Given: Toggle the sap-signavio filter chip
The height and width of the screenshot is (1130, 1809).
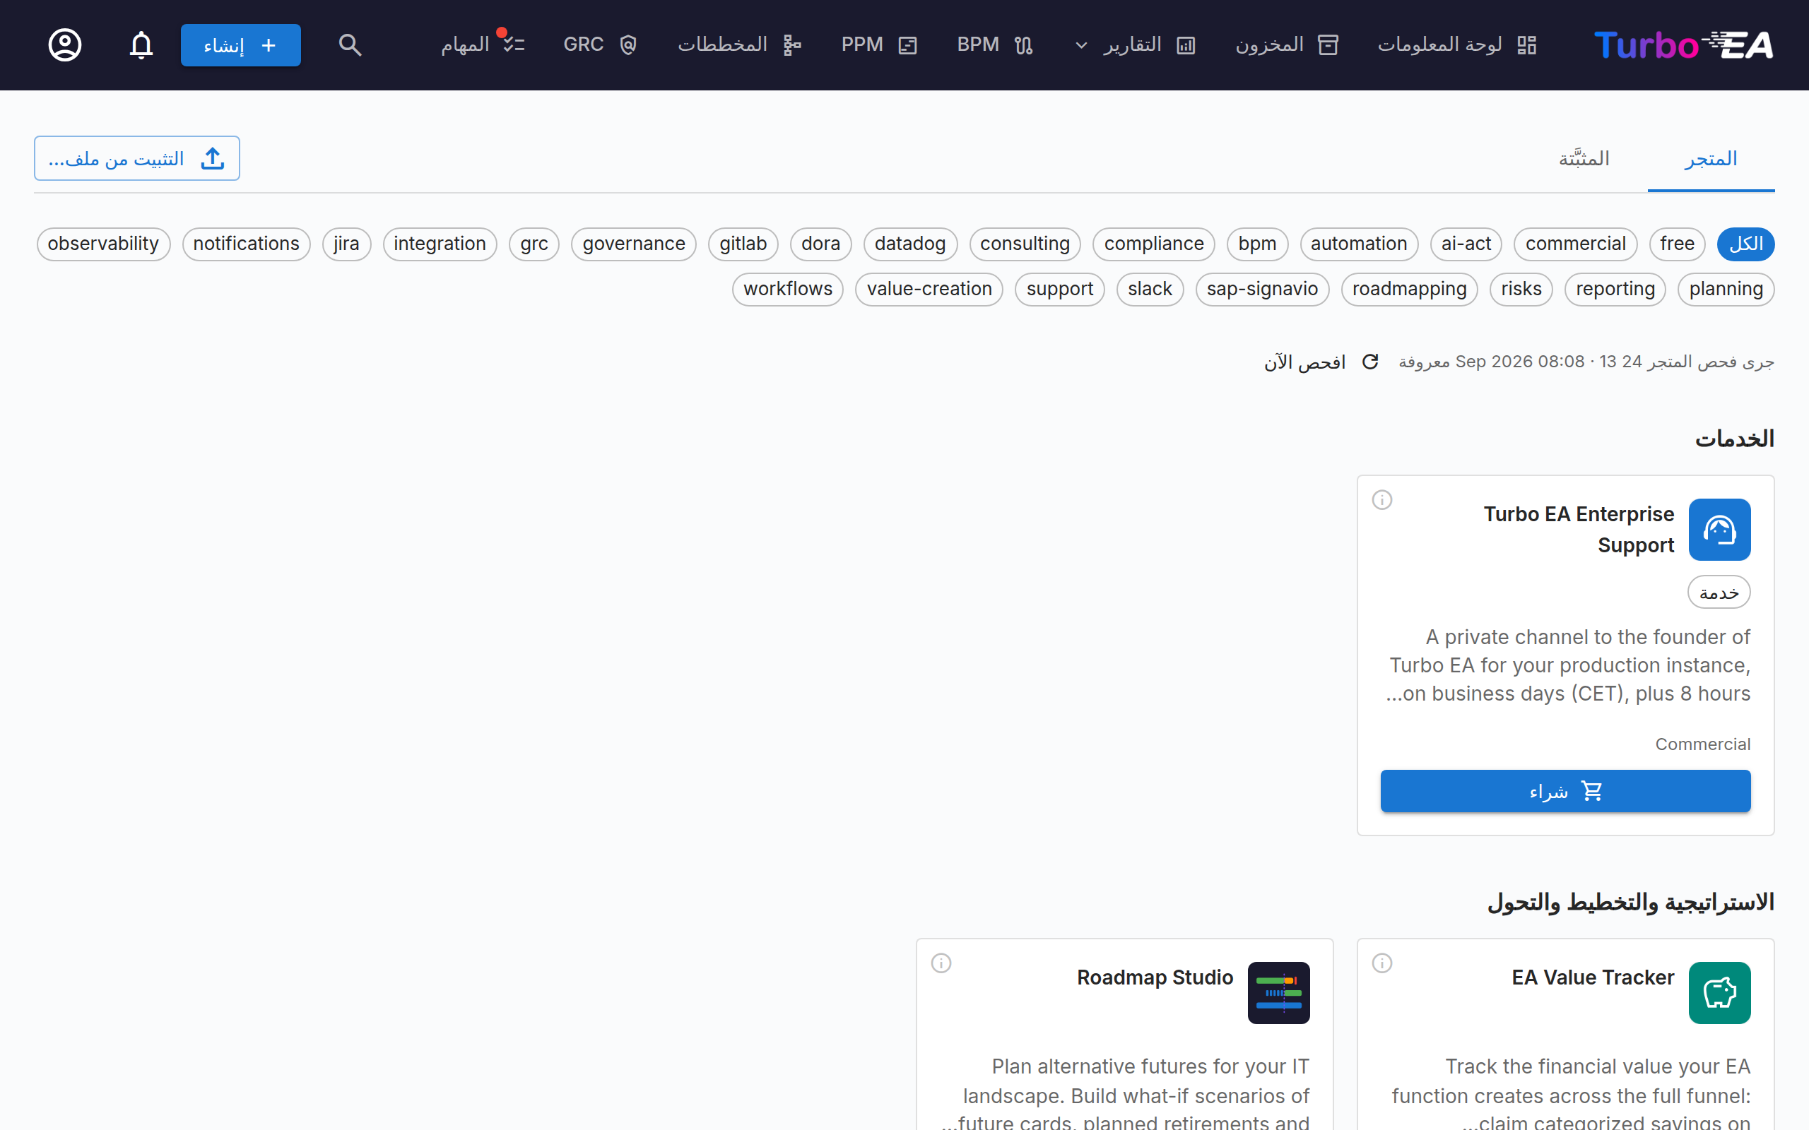Looking at the screenshot, I should (x=1262, y=290).
